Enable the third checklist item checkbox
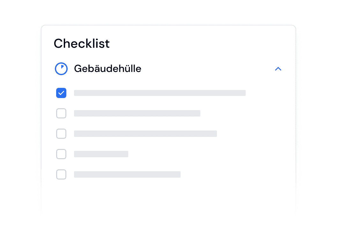342x226 pixels. pos(61,134)
